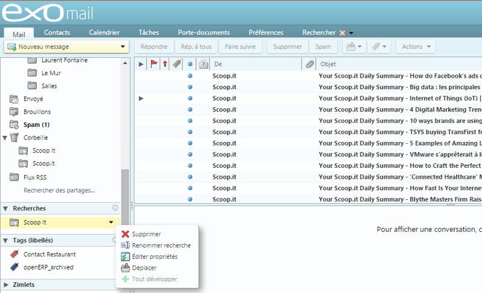Open the Tâches tab

[x=148, y=32]
